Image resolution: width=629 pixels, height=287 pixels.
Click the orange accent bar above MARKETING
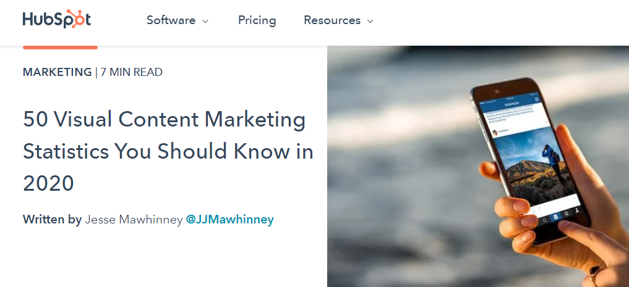(x=60, y=47)
